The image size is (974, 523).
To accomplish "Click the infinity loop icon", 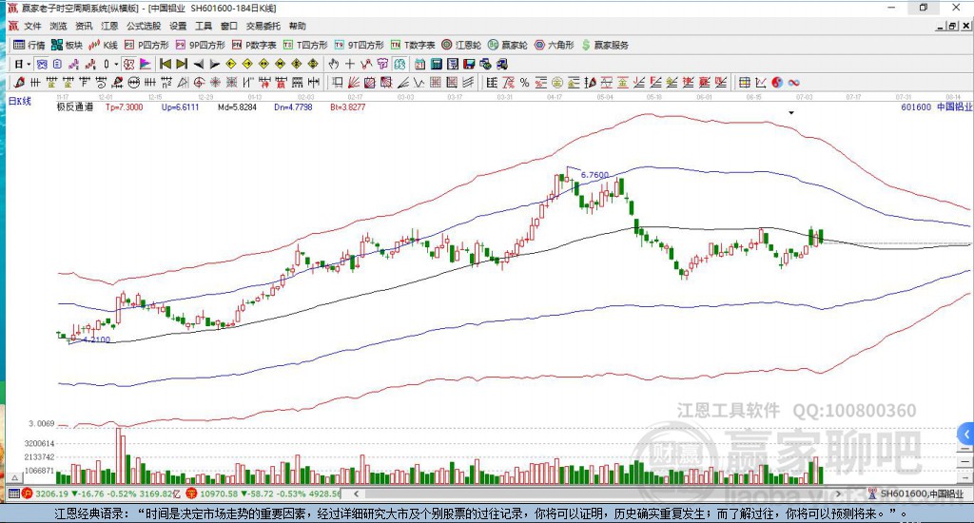I will pos(793,83).
